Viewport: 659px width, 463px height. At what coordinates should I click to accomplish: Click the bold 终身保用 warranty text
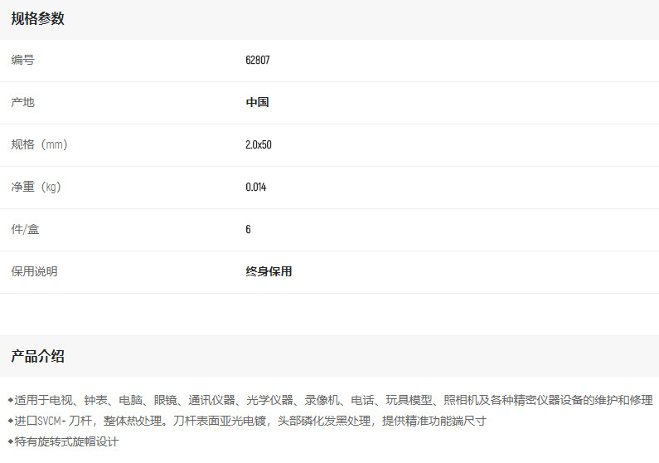pyautogui.click(x=269, y=271)
